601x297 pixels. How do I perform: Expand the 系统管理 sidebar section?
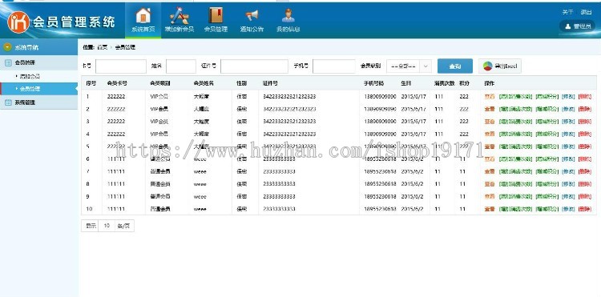coord(38,102)
